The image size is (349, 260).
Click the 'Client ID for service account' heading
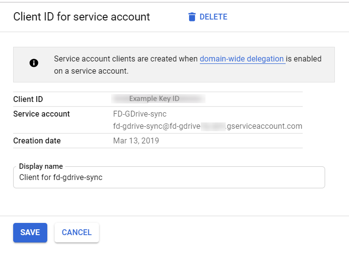point(81,17)
